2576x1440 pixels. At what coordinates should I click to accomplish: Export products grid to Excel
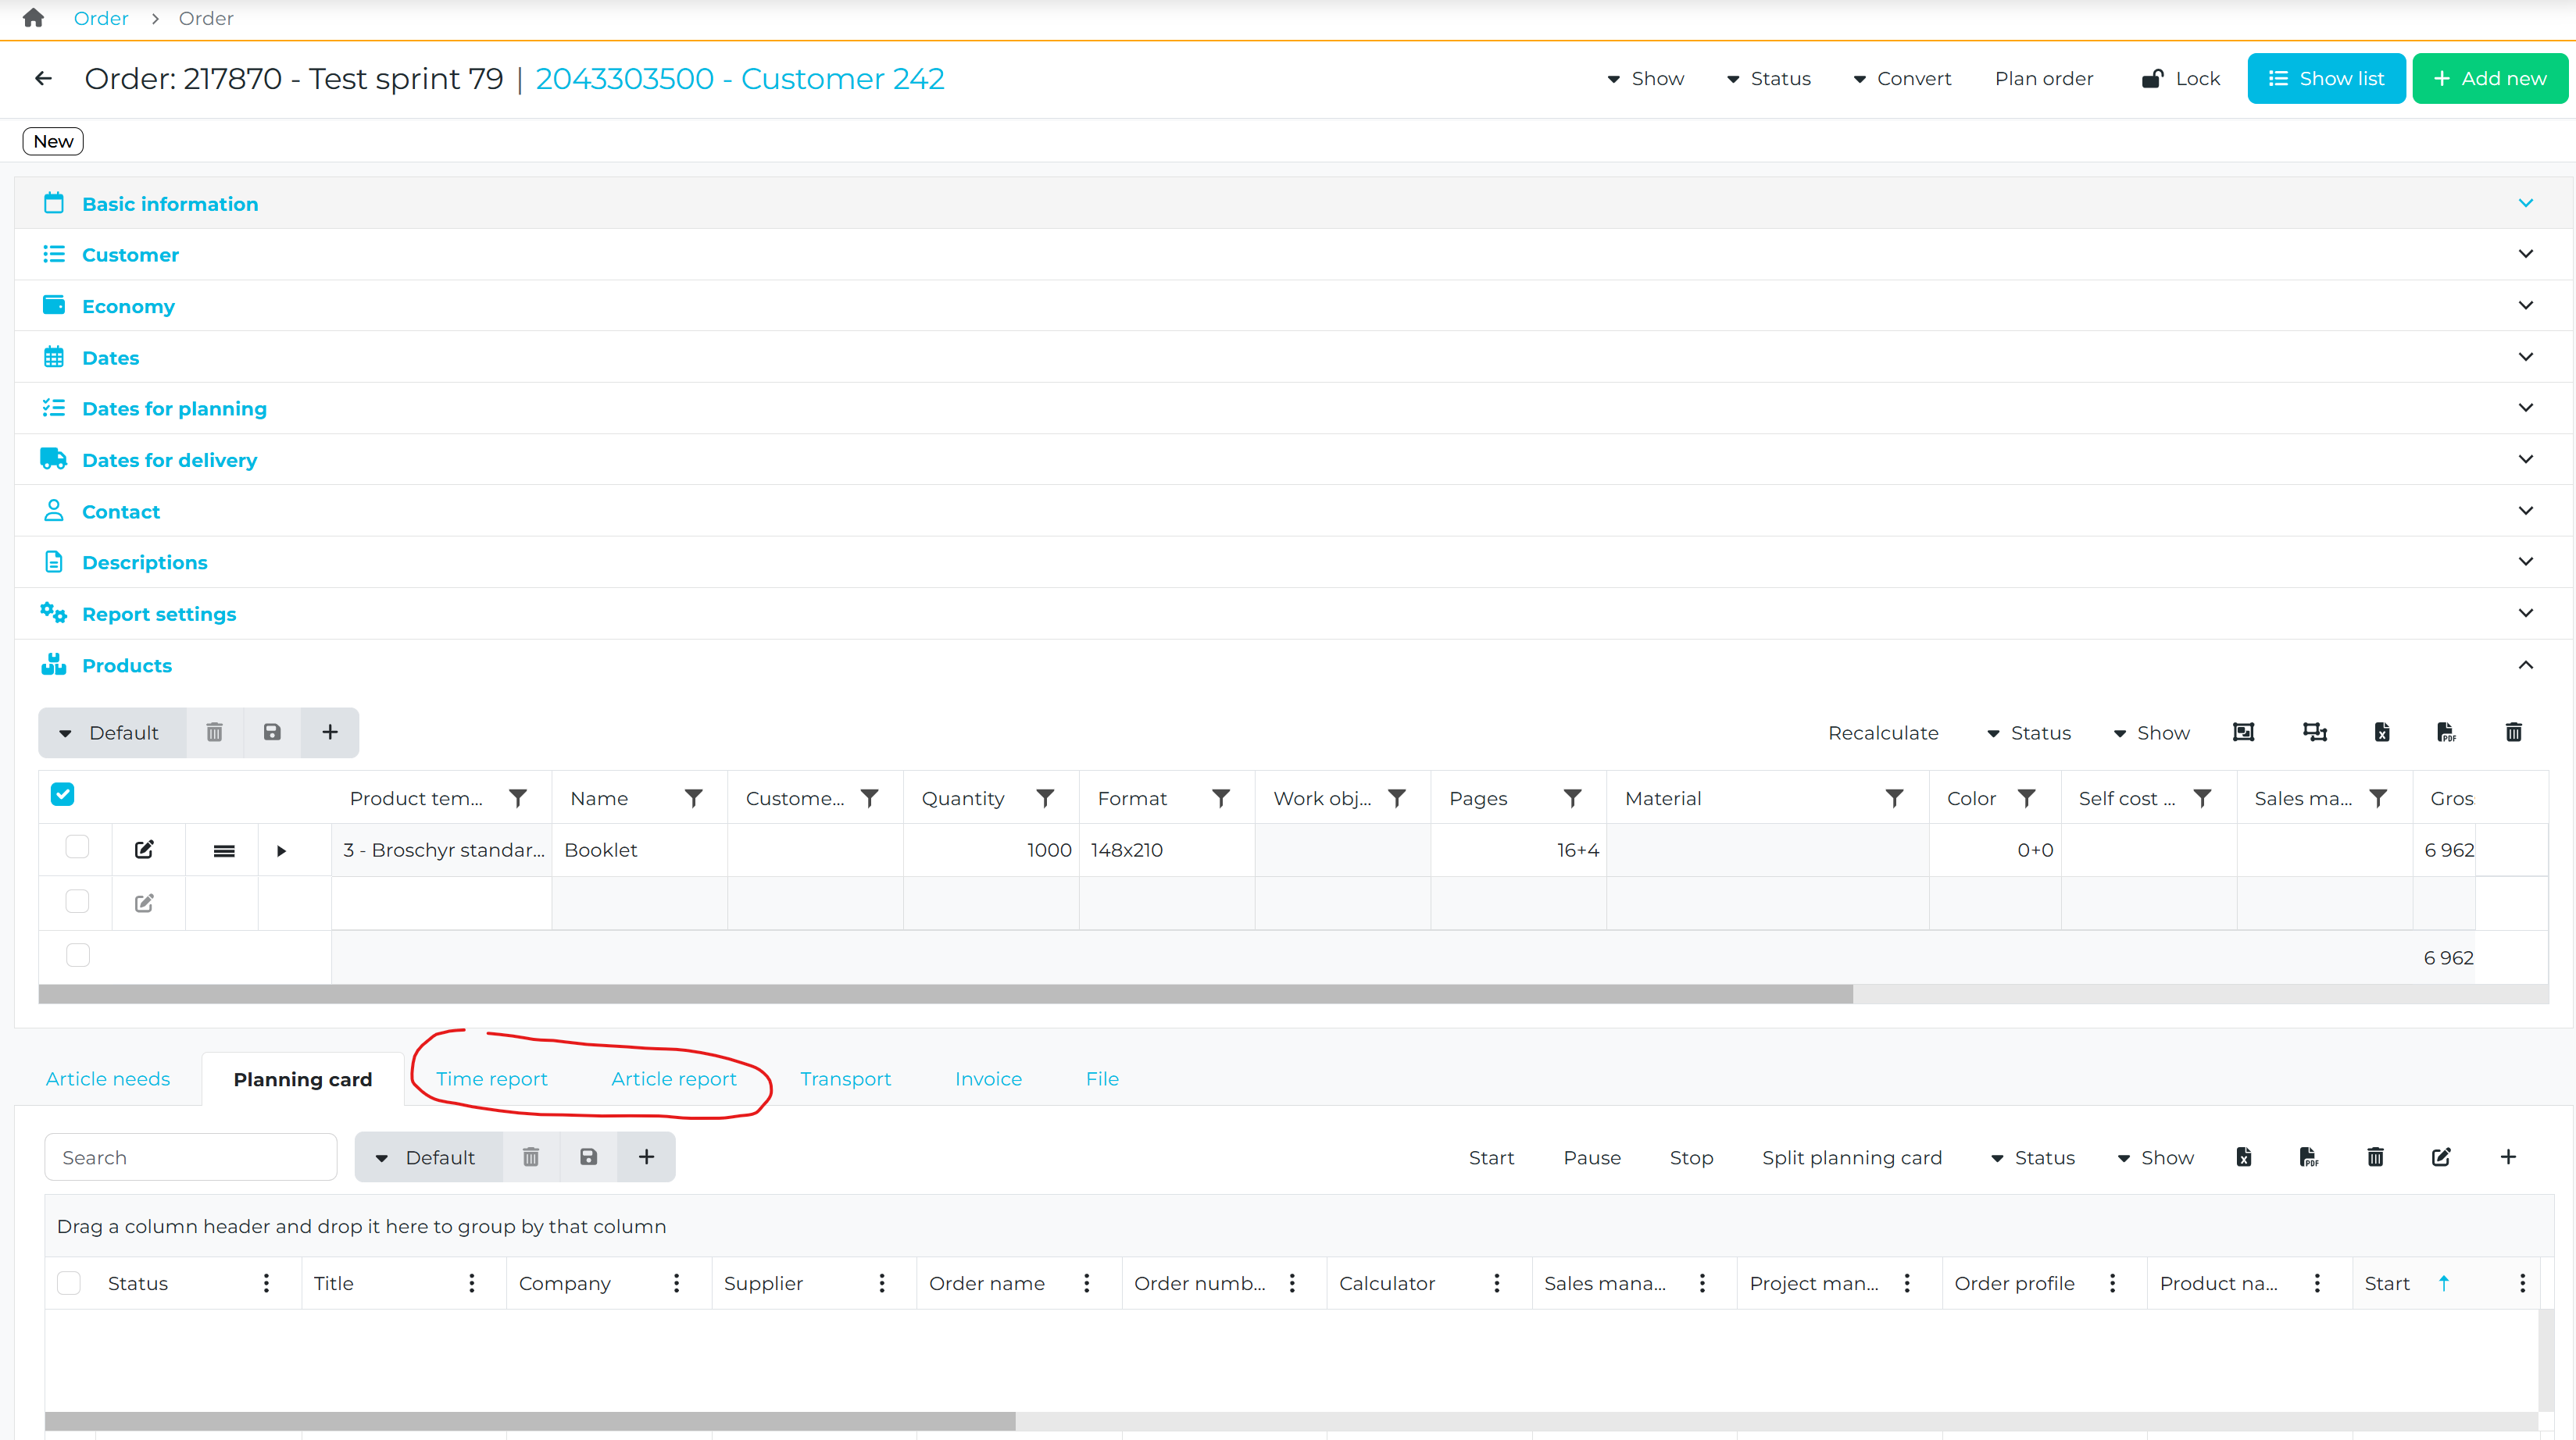(x=2381, y=732)
